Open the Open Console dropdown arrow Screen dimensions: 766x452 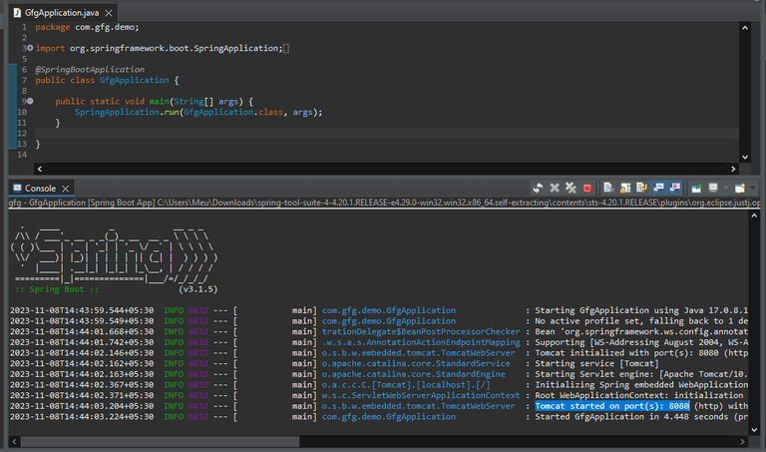(x=751, y=188)
